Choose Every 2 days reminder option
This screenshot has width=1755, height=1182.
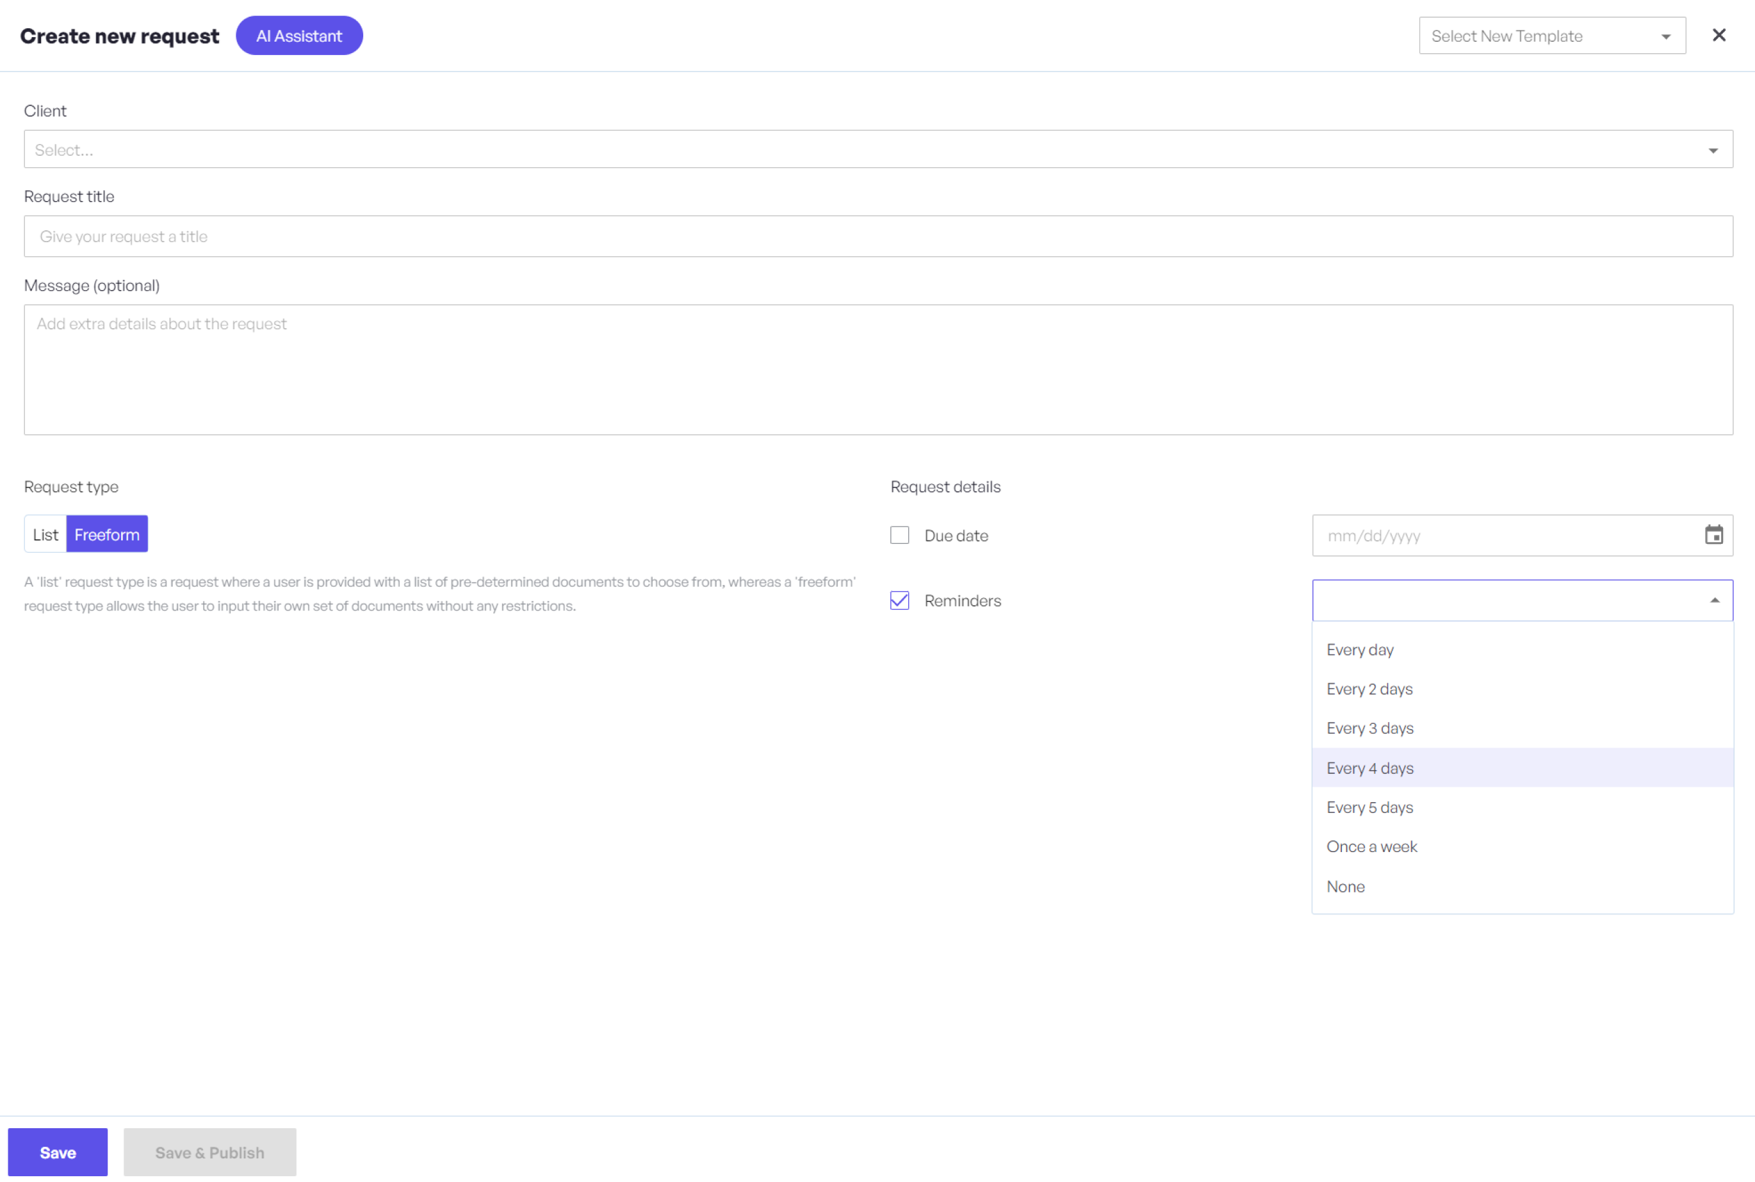[1369, 689]
